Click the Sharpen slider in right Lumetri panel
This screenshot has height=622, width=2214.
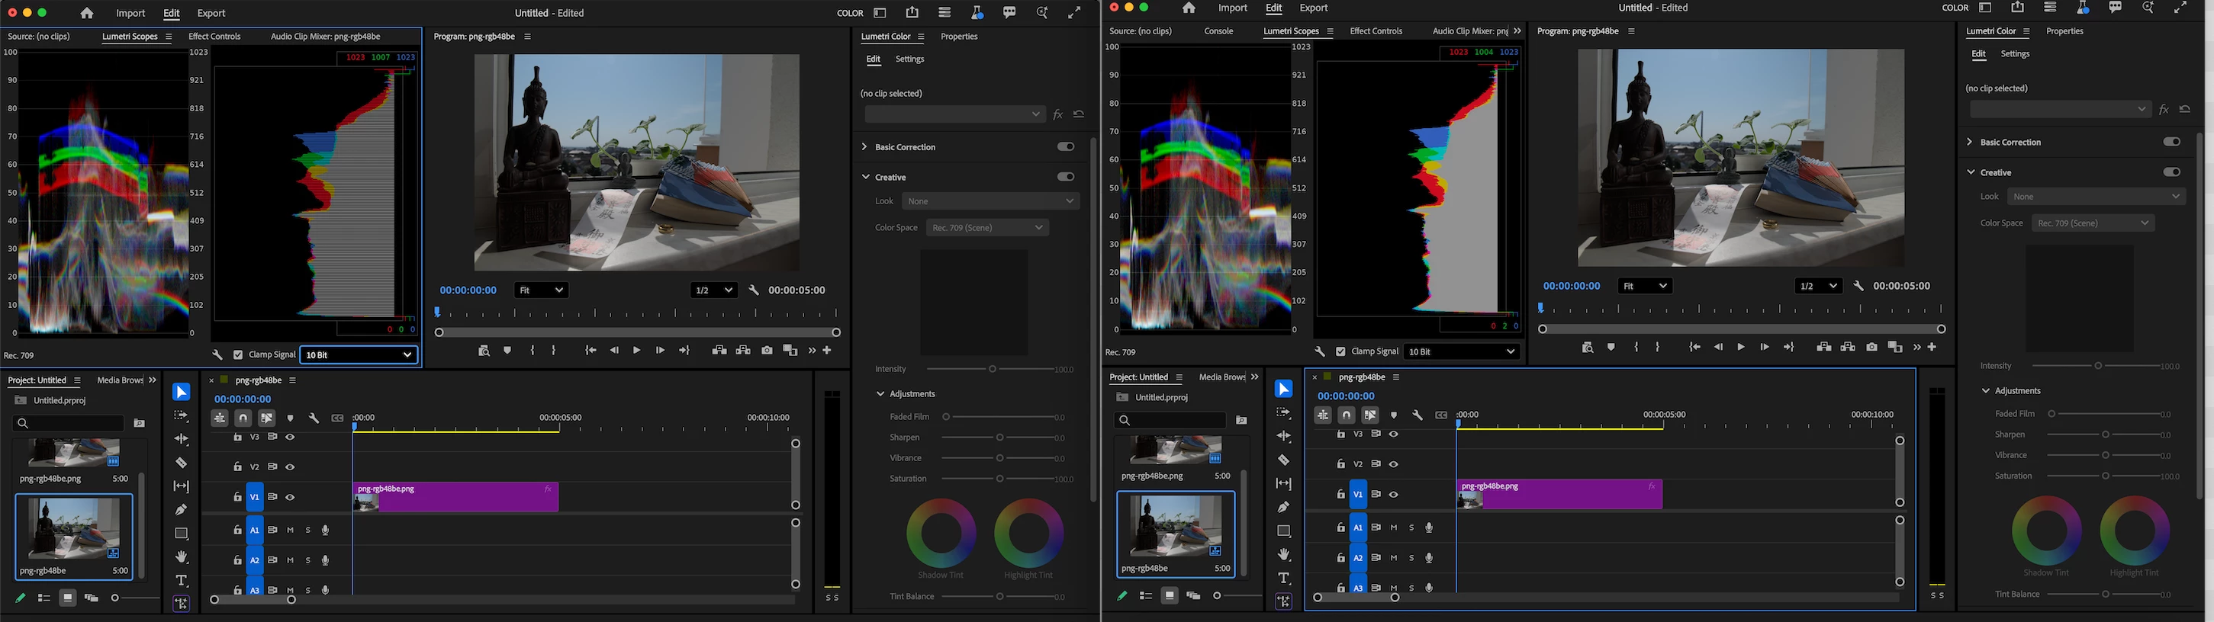[x=2105, y=434]
